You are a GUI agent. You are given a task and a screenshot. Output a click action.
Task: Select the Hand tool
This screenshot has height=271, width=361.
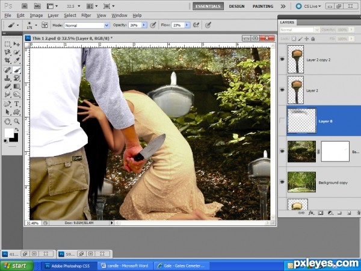point(7,121)
